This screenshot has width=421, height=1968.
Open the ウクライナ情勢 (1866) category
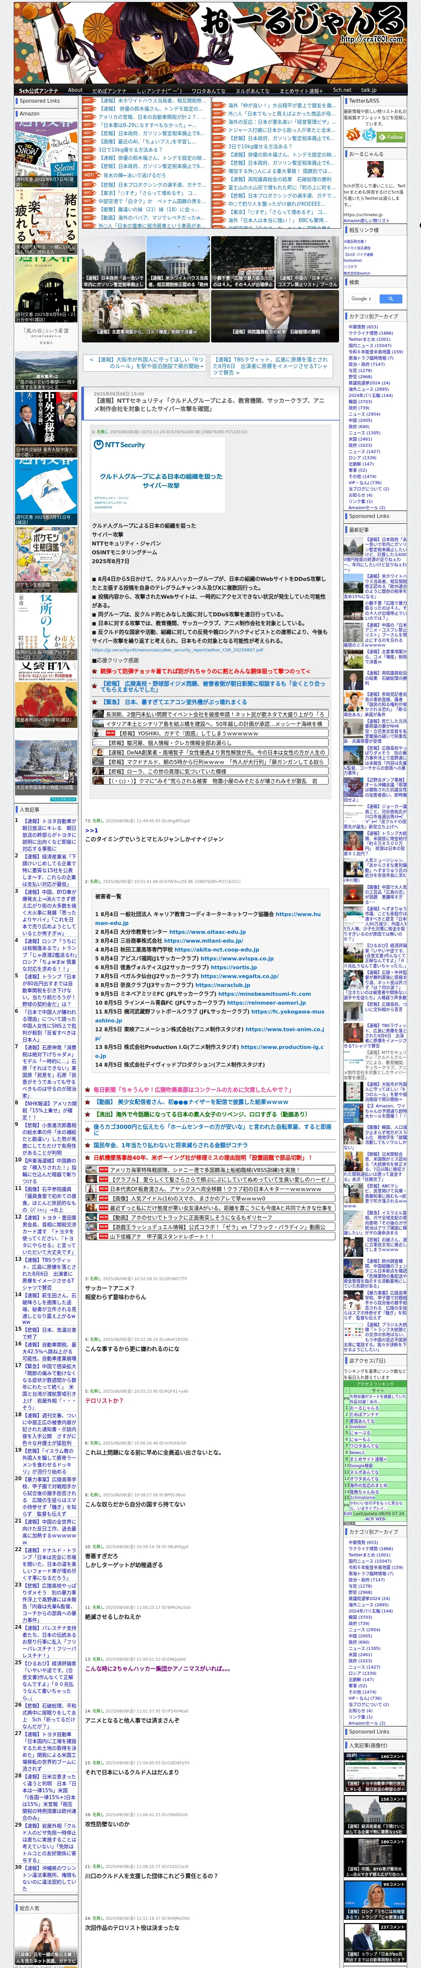(371, 333)
